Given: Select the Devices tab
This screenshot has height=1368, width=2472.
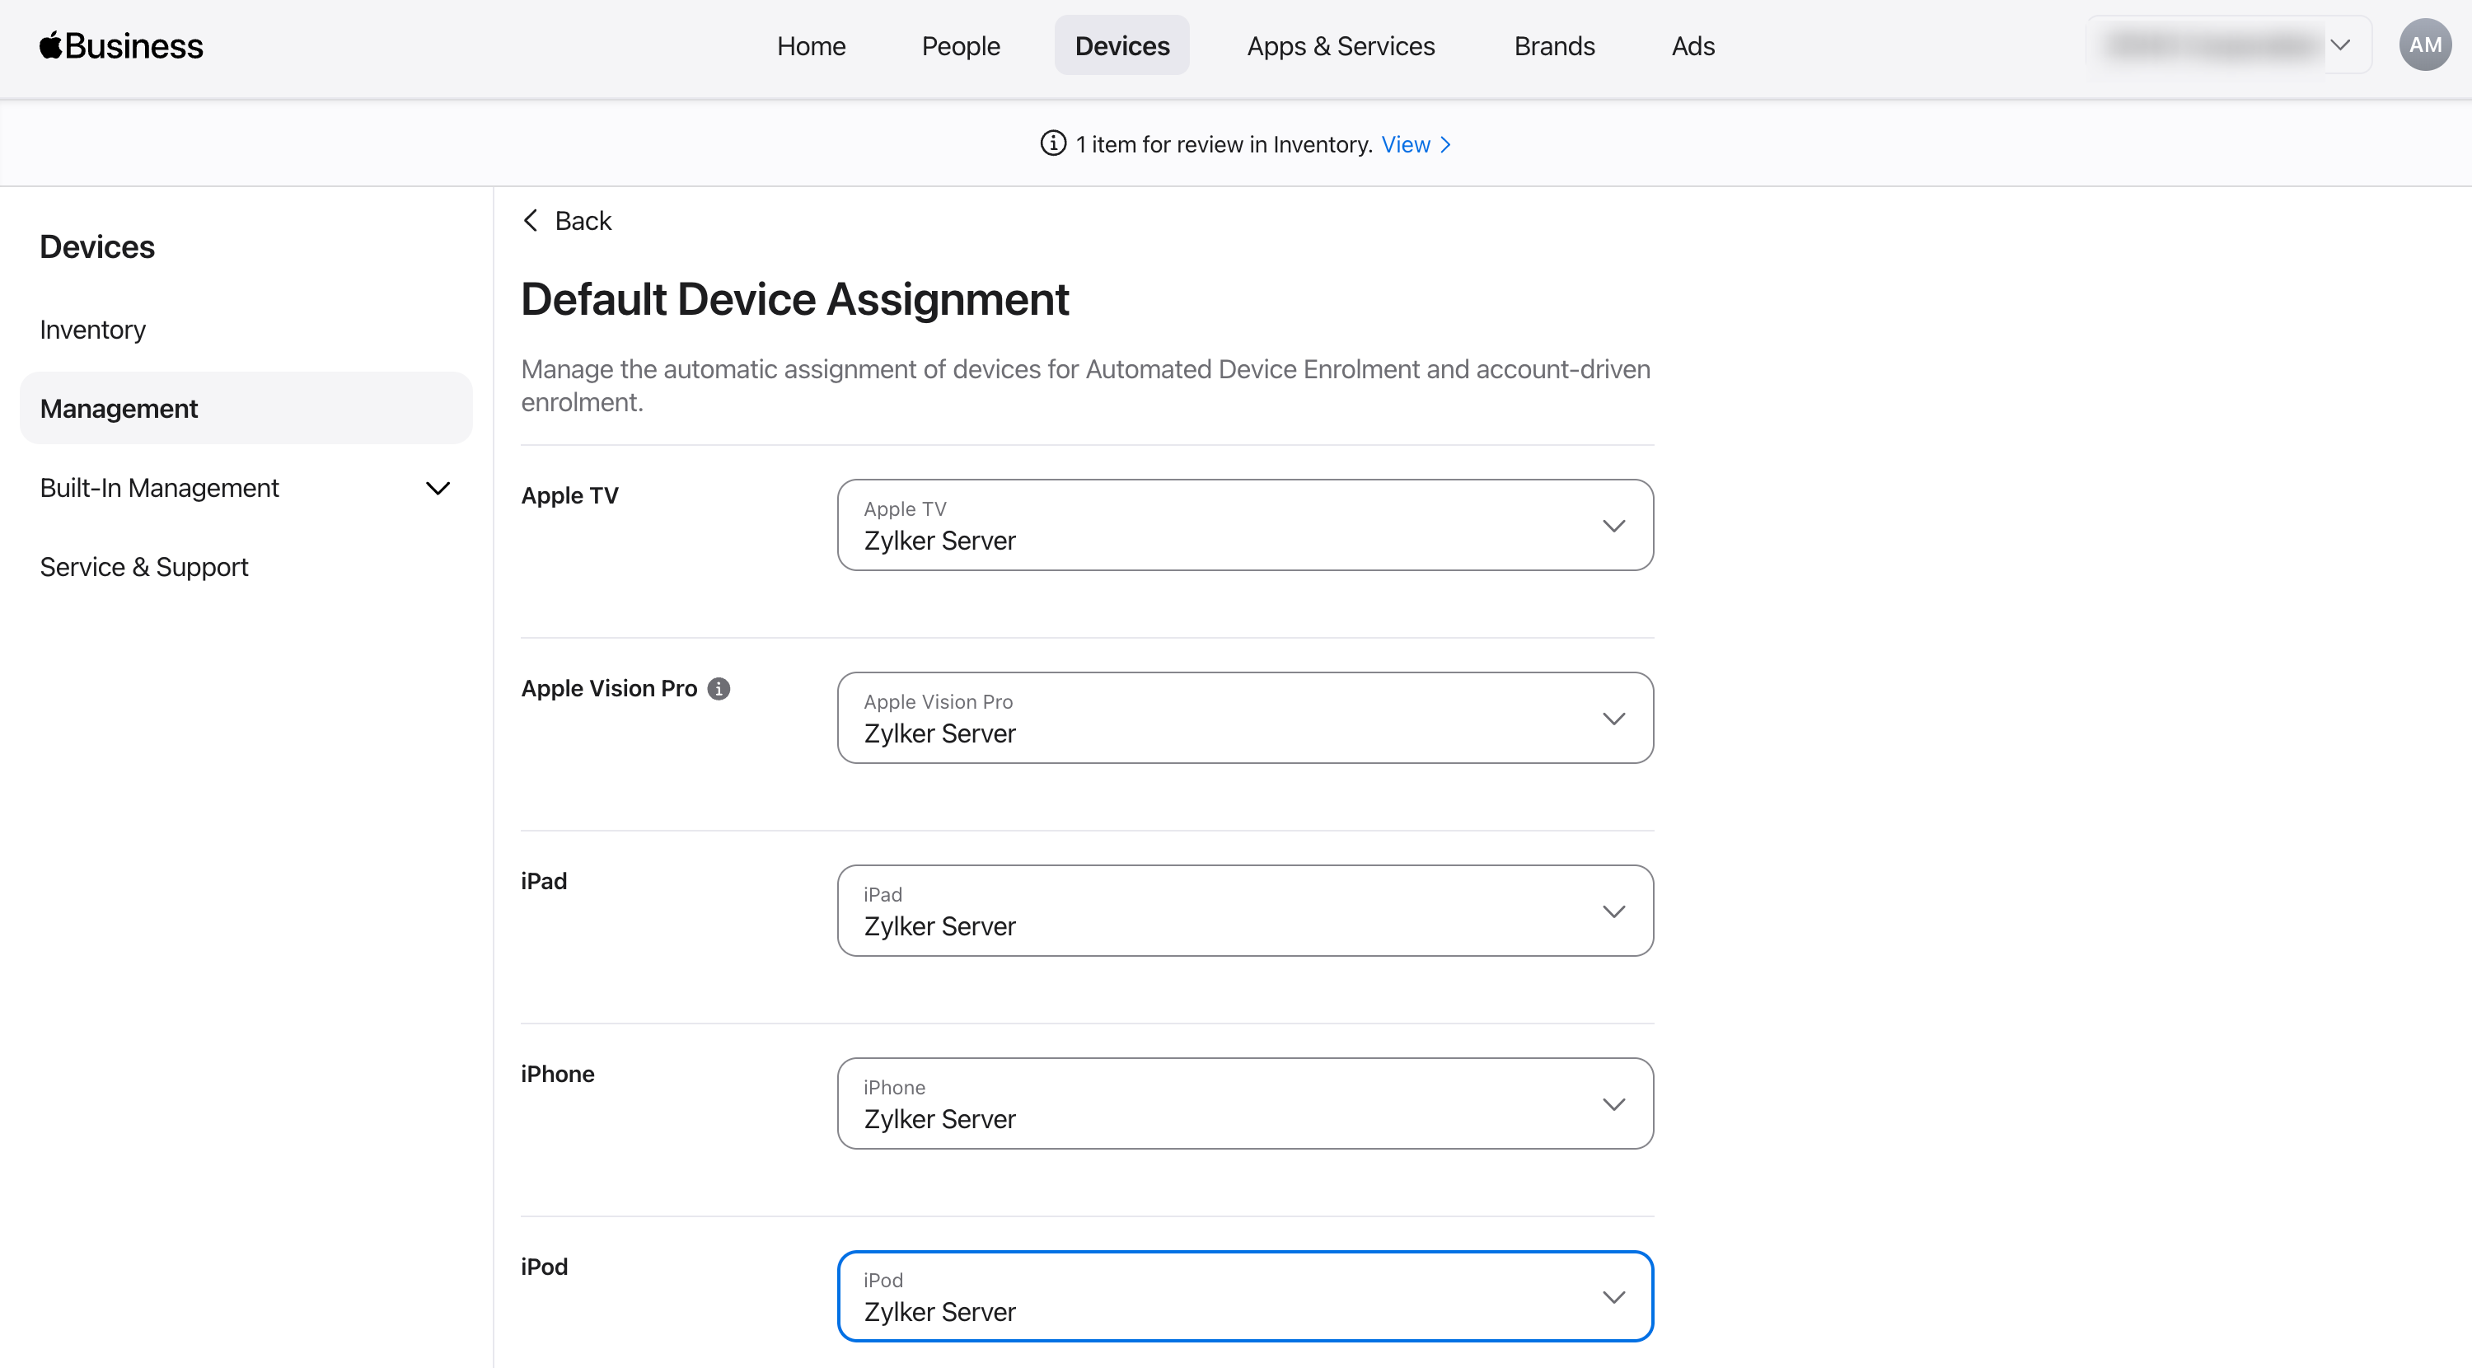Looking at the screenshot, I should pos(1121,45).
